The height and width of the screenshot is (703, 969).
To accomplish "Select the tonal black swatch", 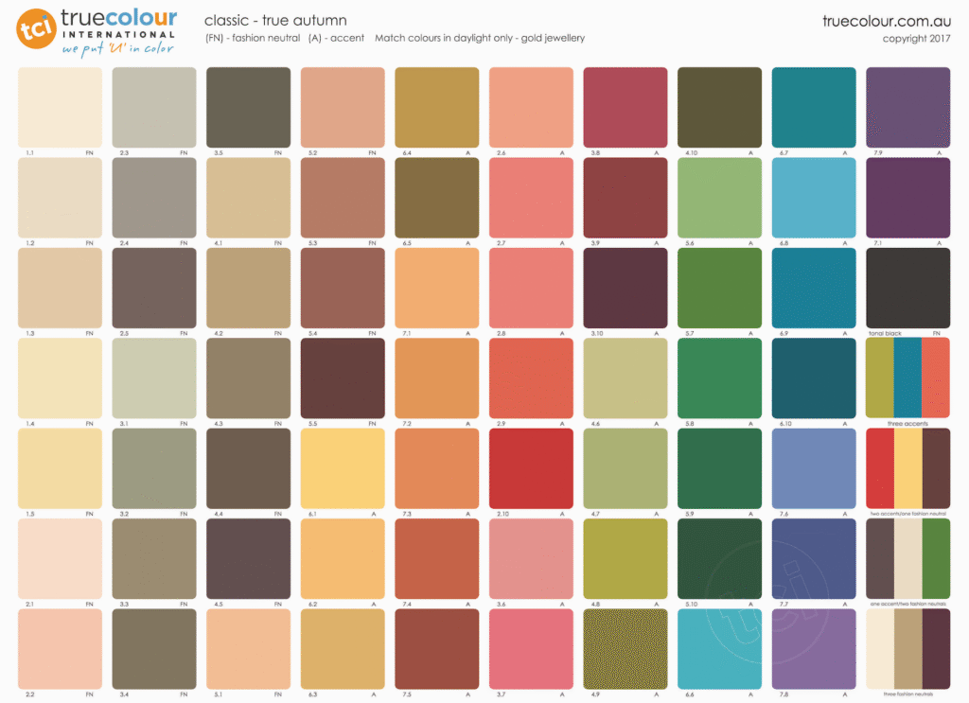I will coord(908,288).
